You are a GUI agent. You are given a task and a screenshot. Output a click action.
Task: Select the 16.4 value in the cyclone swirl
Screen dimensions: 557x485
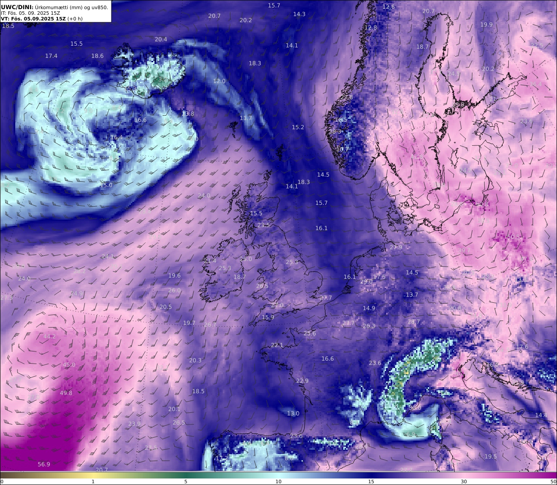point(117,137)
